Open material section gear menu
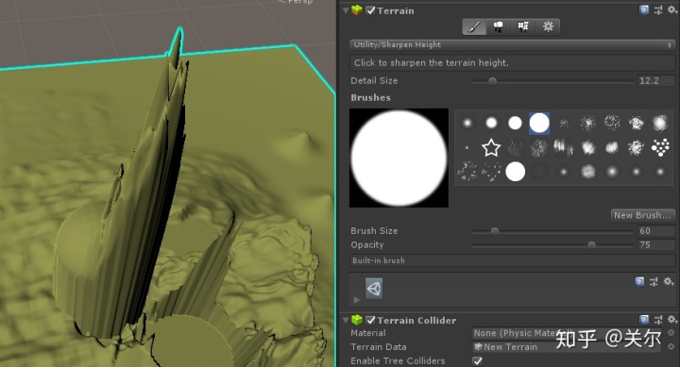This screenshot has width=680, height=367. 669,282
